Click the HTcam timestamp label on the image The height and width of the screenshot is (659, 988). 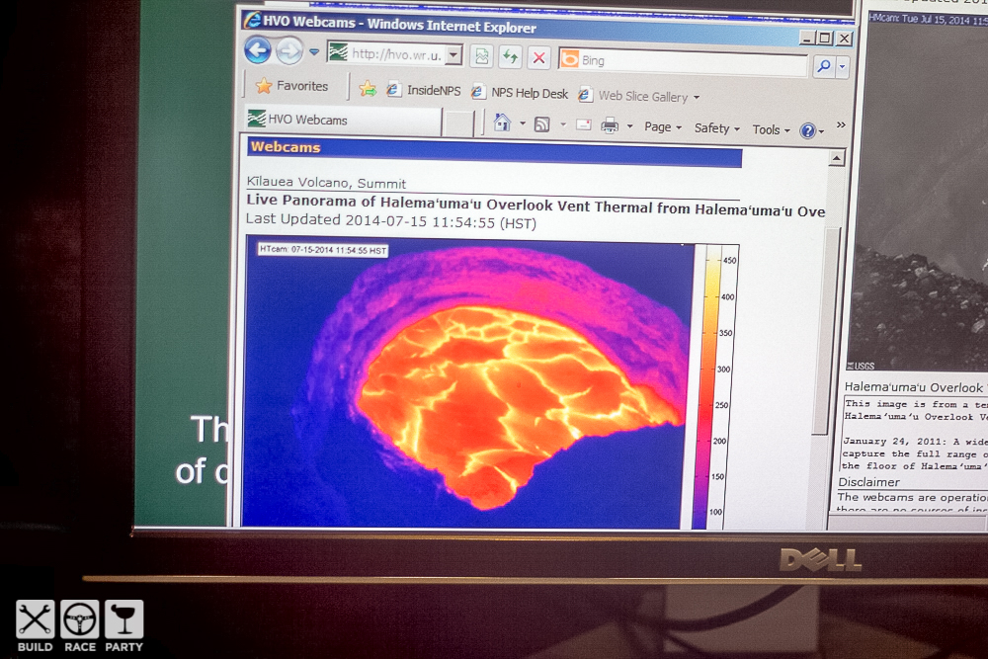pos(323,250)
